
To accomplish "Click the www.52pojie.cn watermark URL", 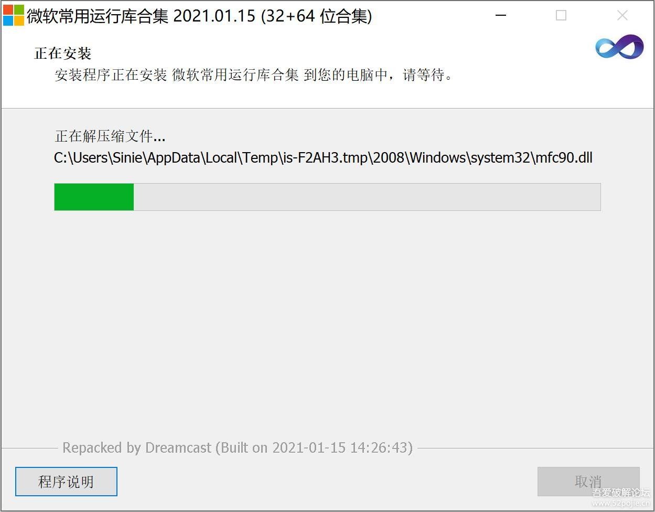I will [621, 504].
